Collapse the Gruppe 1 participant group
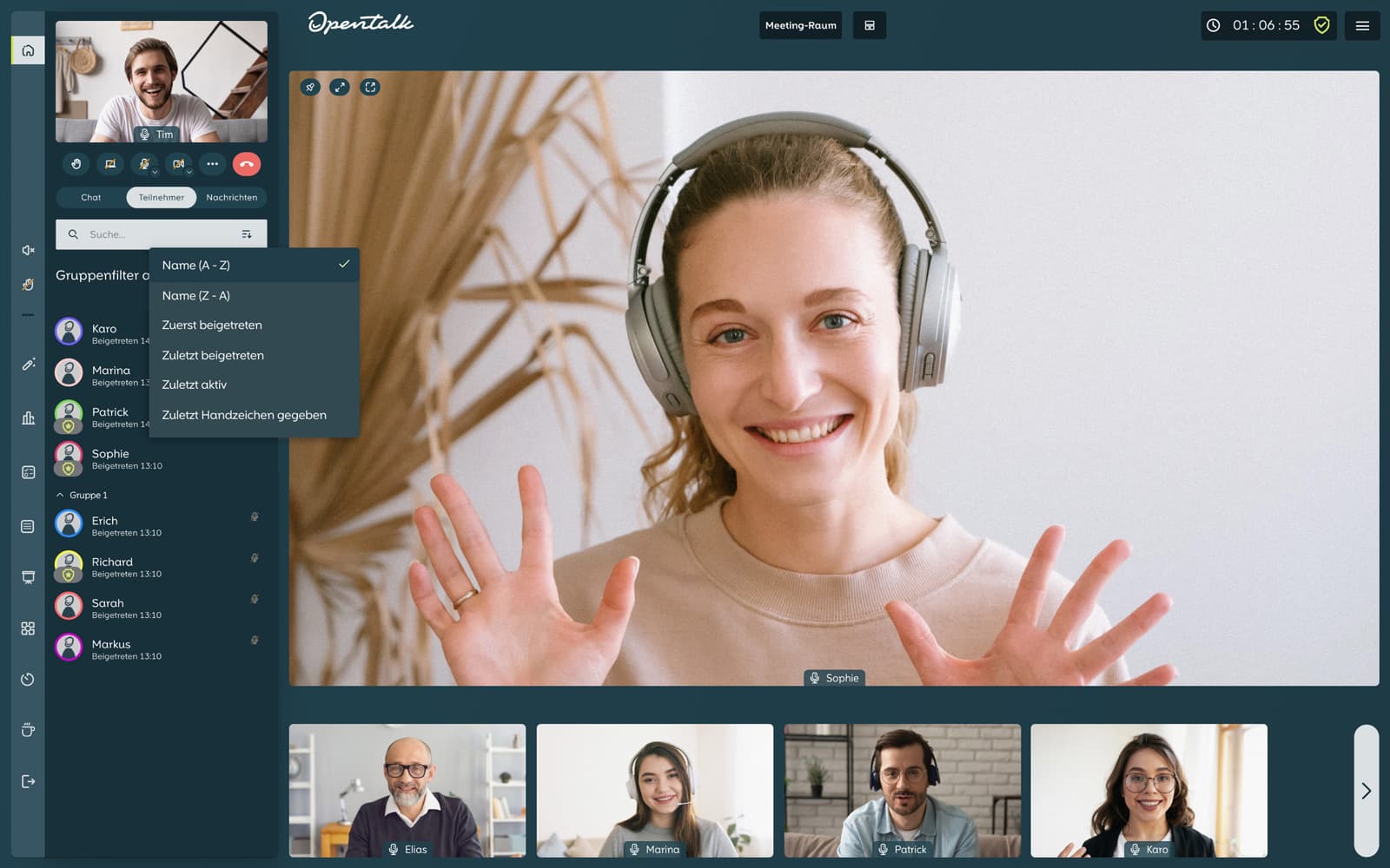Viewport: 1390px width, 868px height. tap(60, 495)
